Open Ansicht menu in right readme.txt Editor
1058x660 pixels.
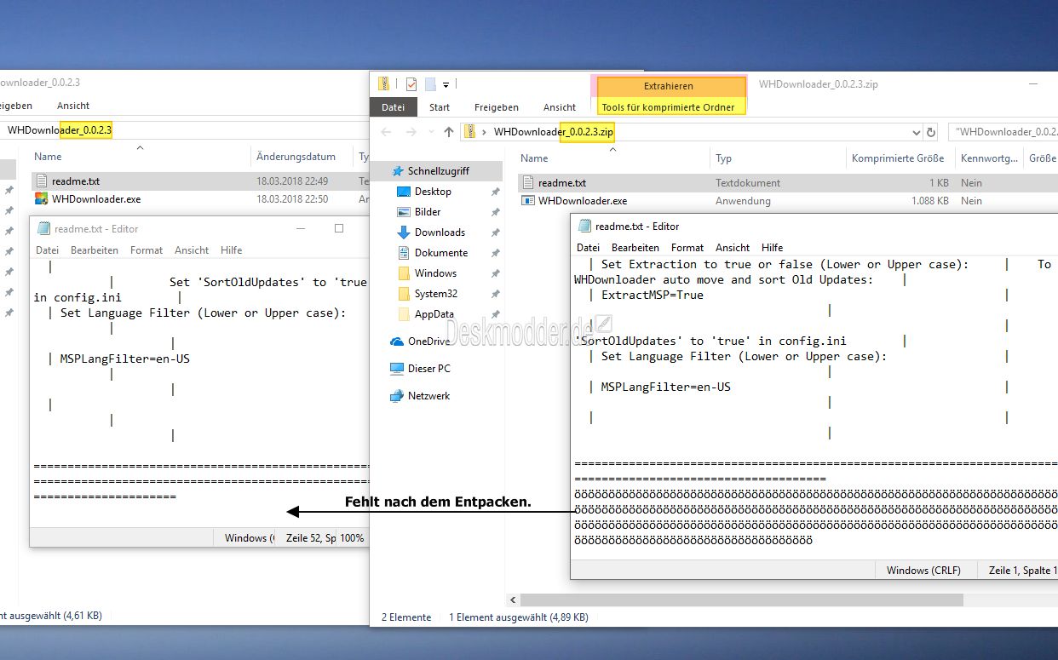[x=733, y=247]
